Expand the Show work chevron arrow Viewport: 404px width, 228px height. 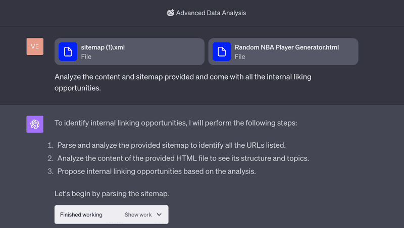coord(159,214)
